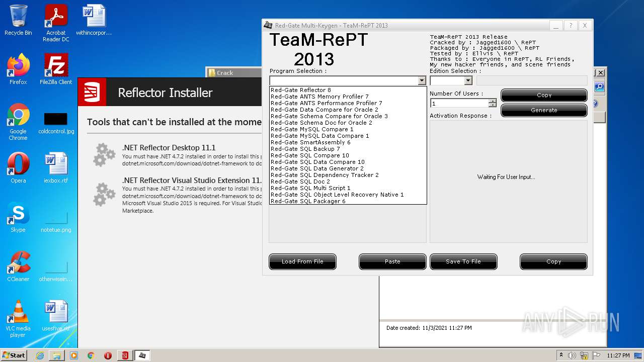Screen dimensions: 644x362
Task: Pick Red-Gate SQL Dependency Tracker 2
Action: (x=348, y=175)
